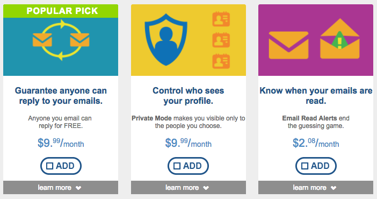Click the opened envelope with alert icon

pyautogui.click(x=340, y=39)
